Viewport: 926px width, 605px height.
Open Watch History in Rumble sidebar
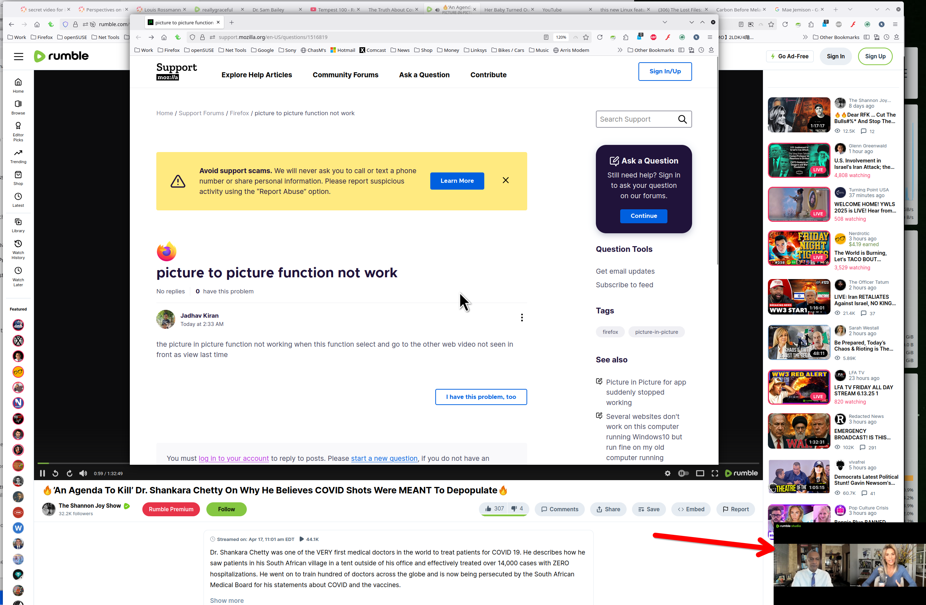pos(18,250)
